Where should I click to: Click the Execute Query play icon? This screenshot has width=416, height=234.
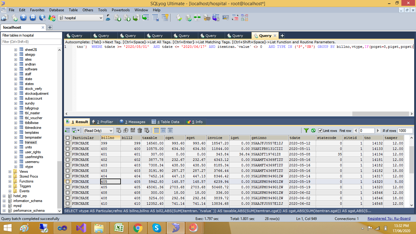tap(23, 18)
